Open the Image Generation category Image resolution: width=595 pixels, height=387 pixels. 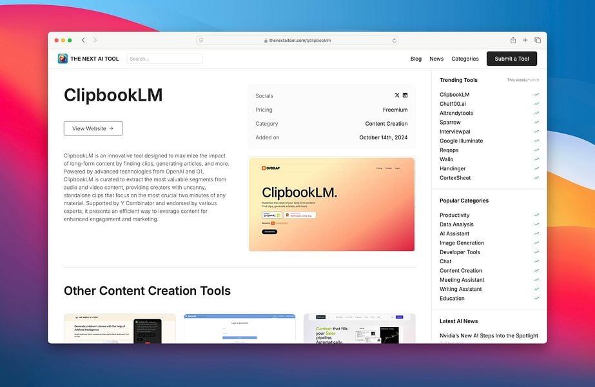coord(462,243)
